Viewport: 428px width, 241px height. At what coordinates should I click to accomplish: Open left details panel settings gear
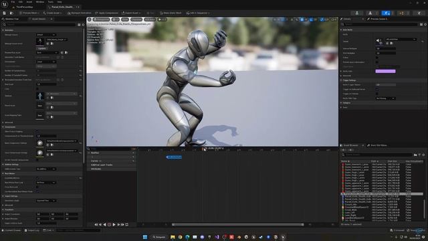point(83,25)
